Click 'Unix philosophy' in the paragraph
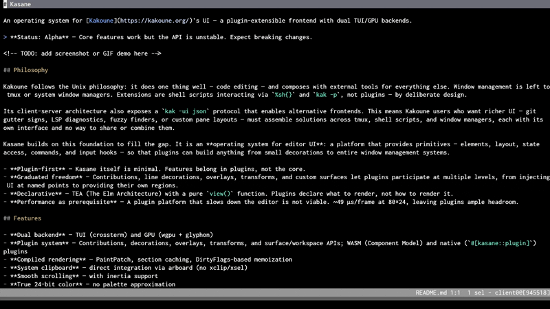 point(98,87)
